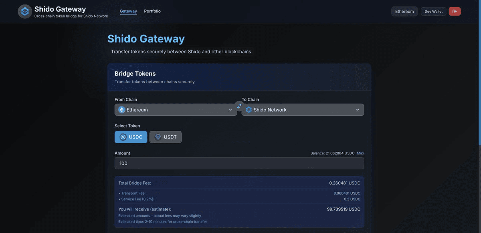Click the Total Bridge Fee 0.260481 USDC value
Screen dimensions: 481x233
tap(345, 183)
